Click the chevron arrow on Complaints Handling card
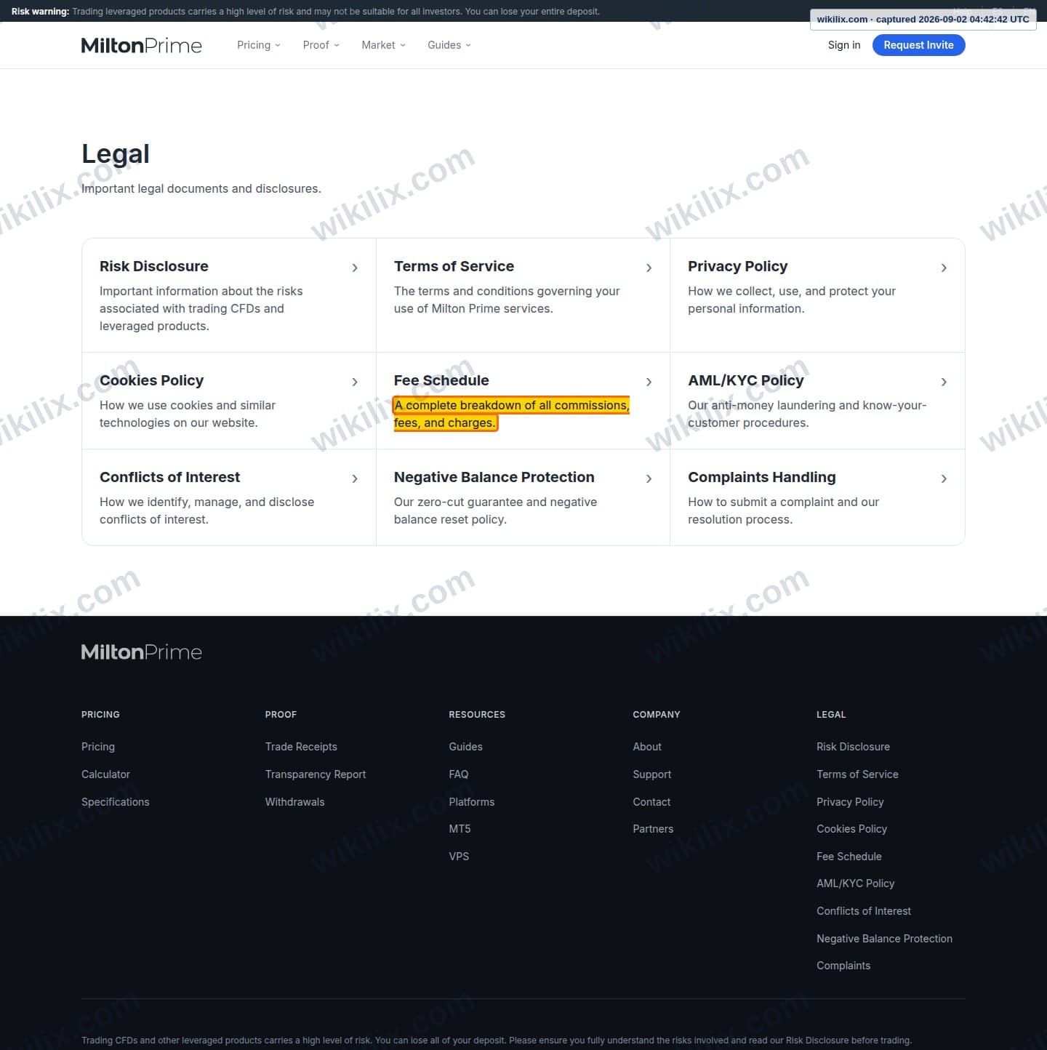Image resolution: width=1047 pixels, height=1050 pixels. coord(944,478)
